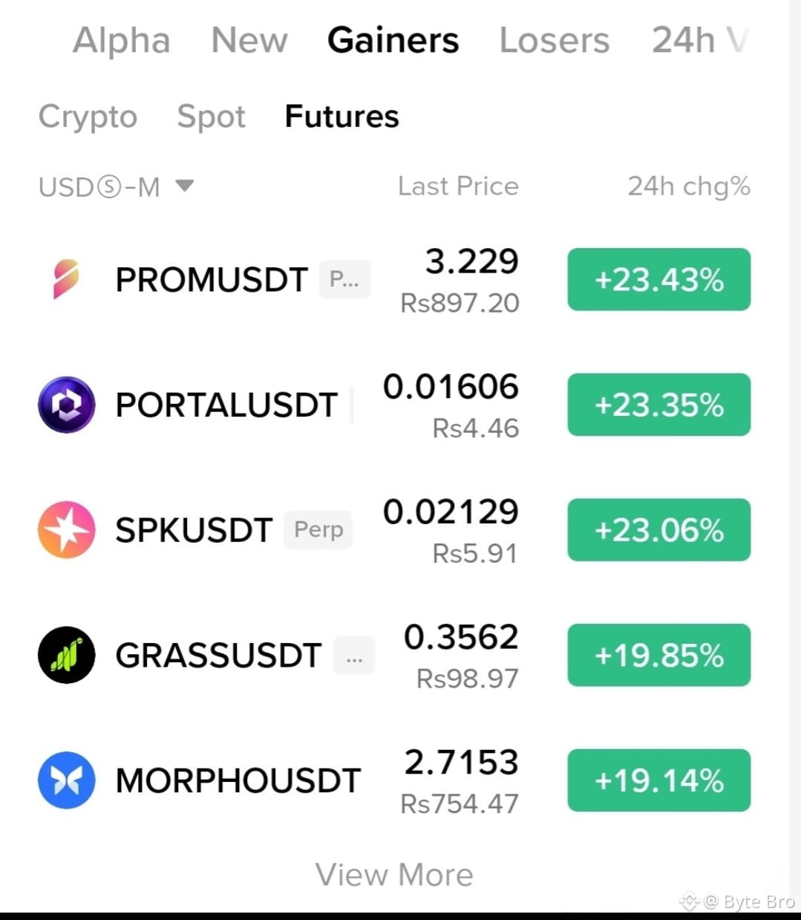
Task: Tap the MORPHO blue butterfly icon
Action: [67, 780]
